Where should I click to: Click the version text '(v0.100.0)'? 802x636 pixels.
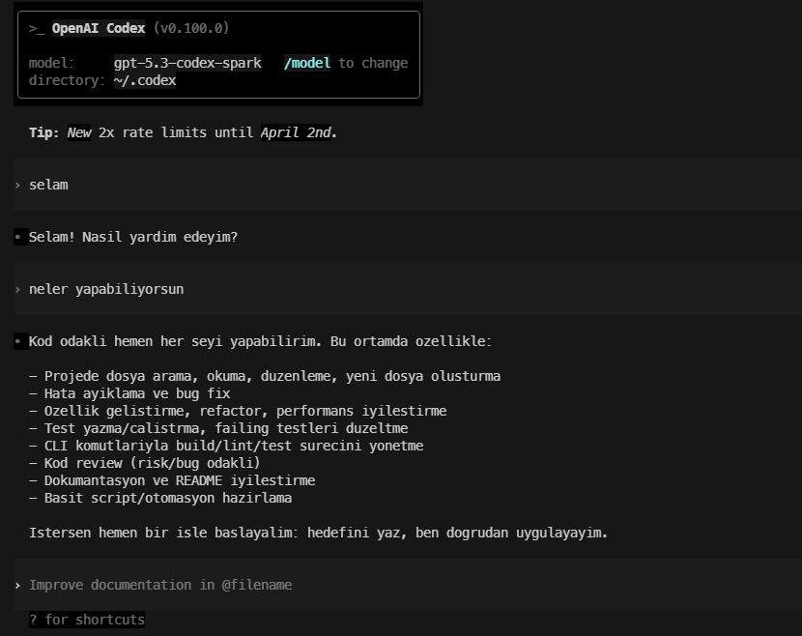coord(191,28)
